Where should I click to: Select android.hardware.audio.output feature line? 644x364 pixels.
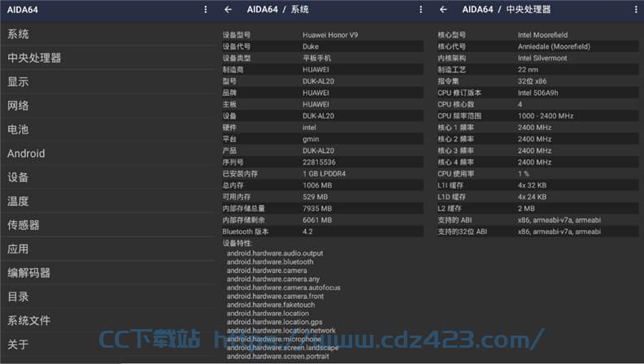(x=275, y=253)
